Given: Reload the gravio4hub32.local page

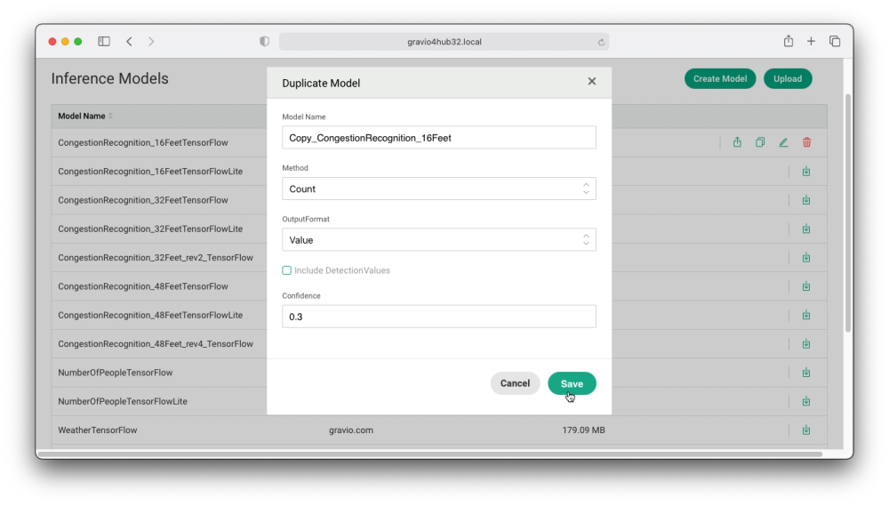Looking at the screenshot, I should 601,42.
